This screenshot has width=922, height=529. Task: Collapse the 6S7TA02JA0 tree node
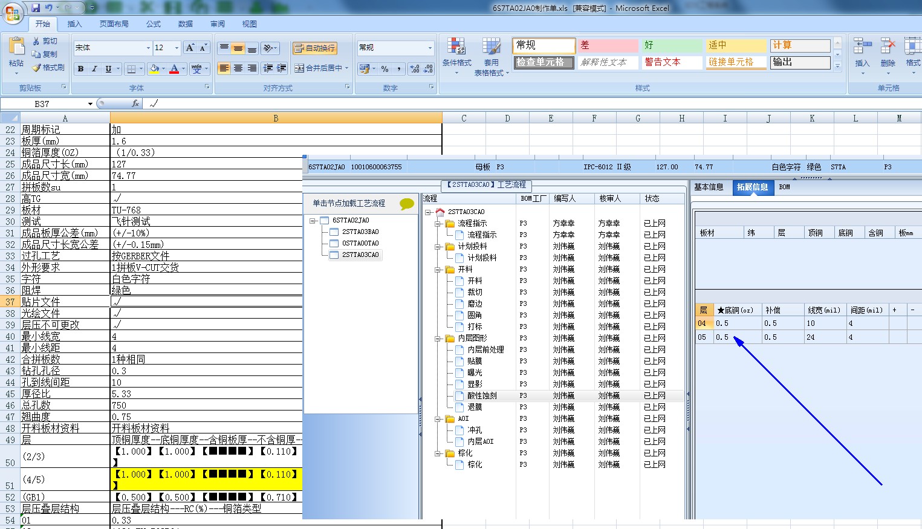[x=313, y=221]
